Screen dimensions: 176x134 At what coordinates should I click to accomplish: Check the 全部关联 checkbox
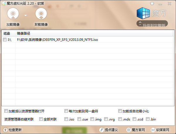[x=41, y=119]
